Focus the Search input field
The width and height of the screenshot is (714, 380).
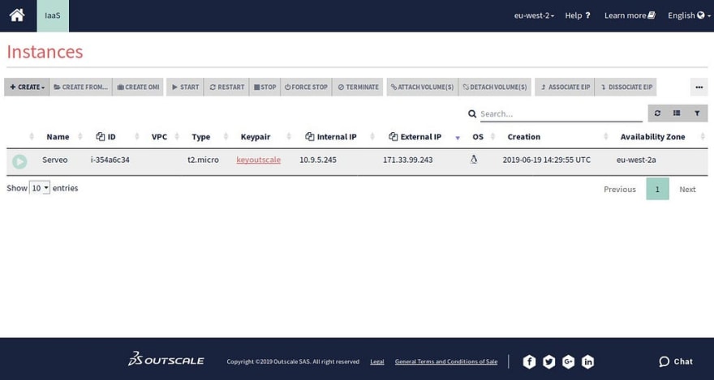click(x=561, y=113)
